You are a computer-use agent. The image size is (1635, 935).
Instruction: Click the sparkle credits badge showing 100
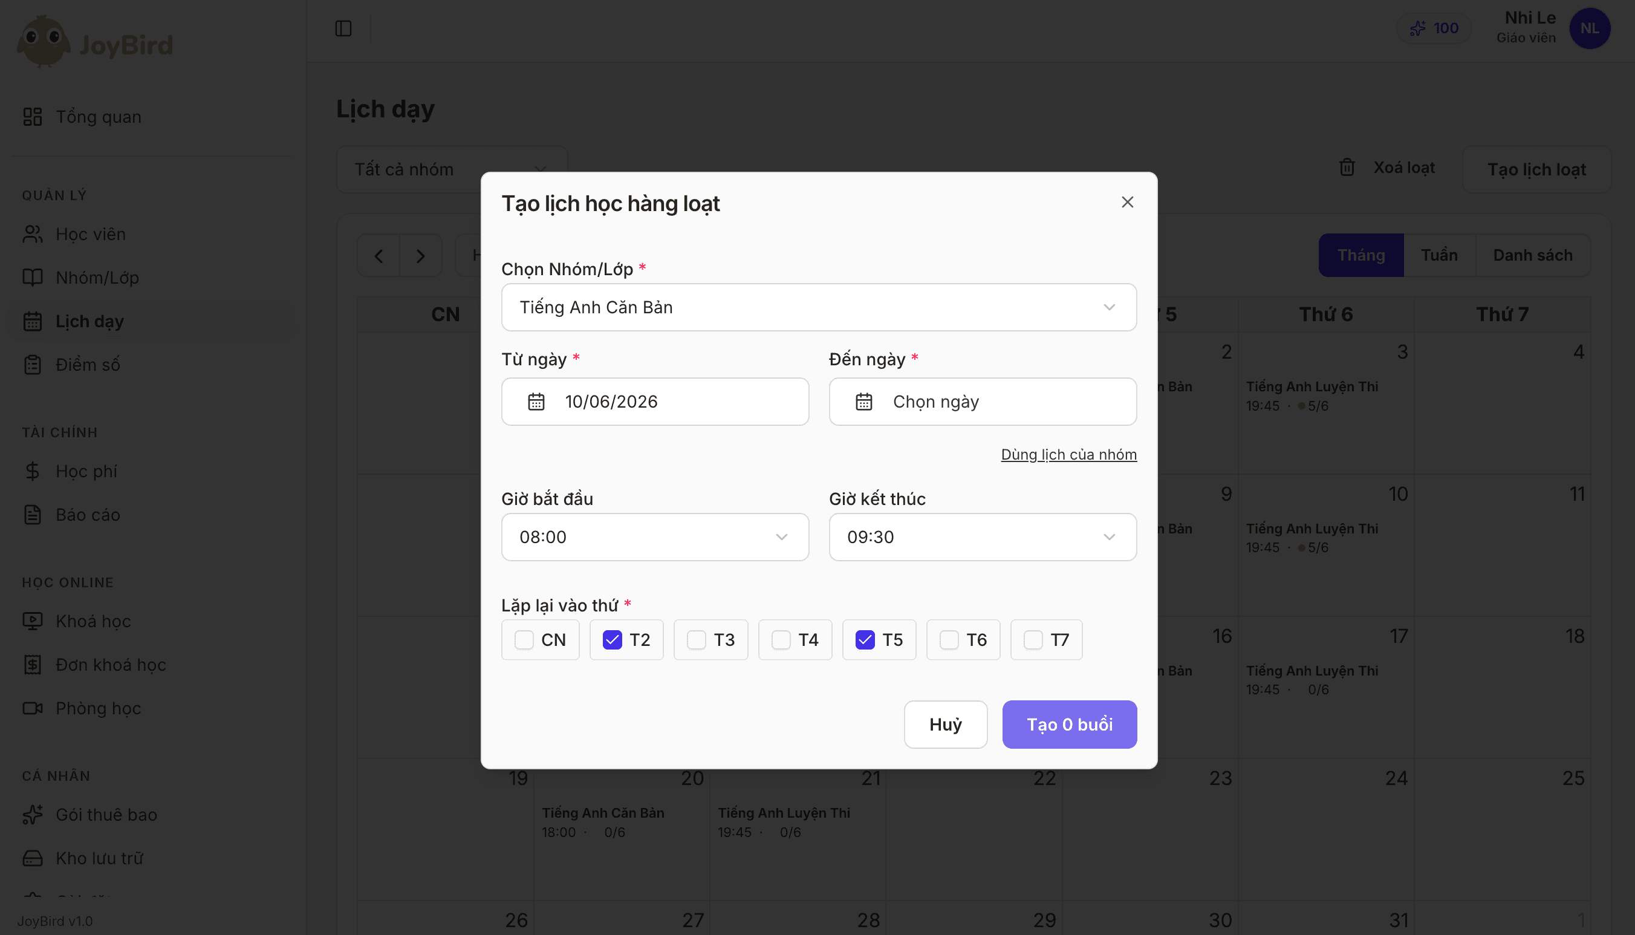[1434, 28]
